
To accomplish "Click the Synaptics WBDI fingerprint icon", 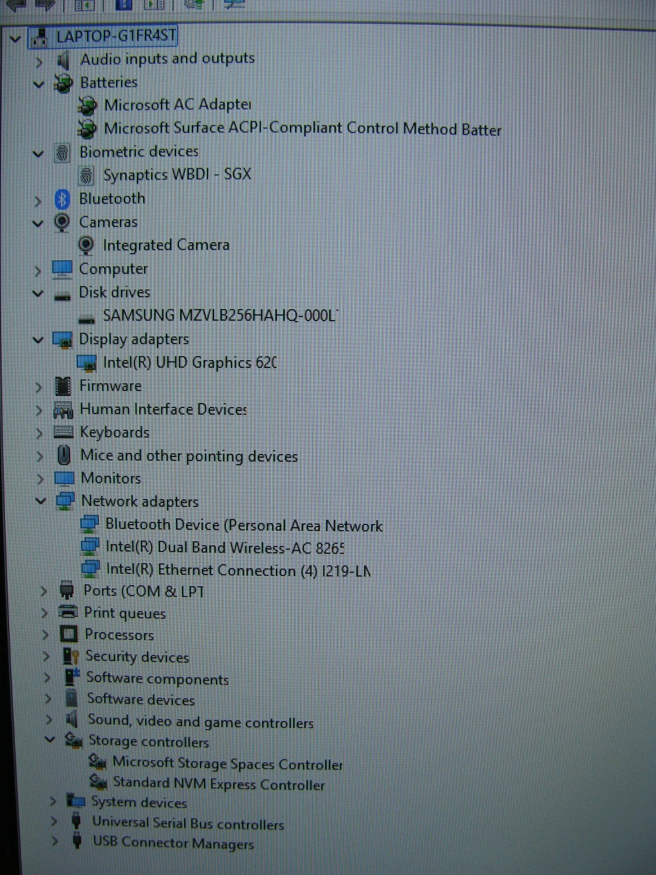I will pyautogui.click(x=86, y=176).
